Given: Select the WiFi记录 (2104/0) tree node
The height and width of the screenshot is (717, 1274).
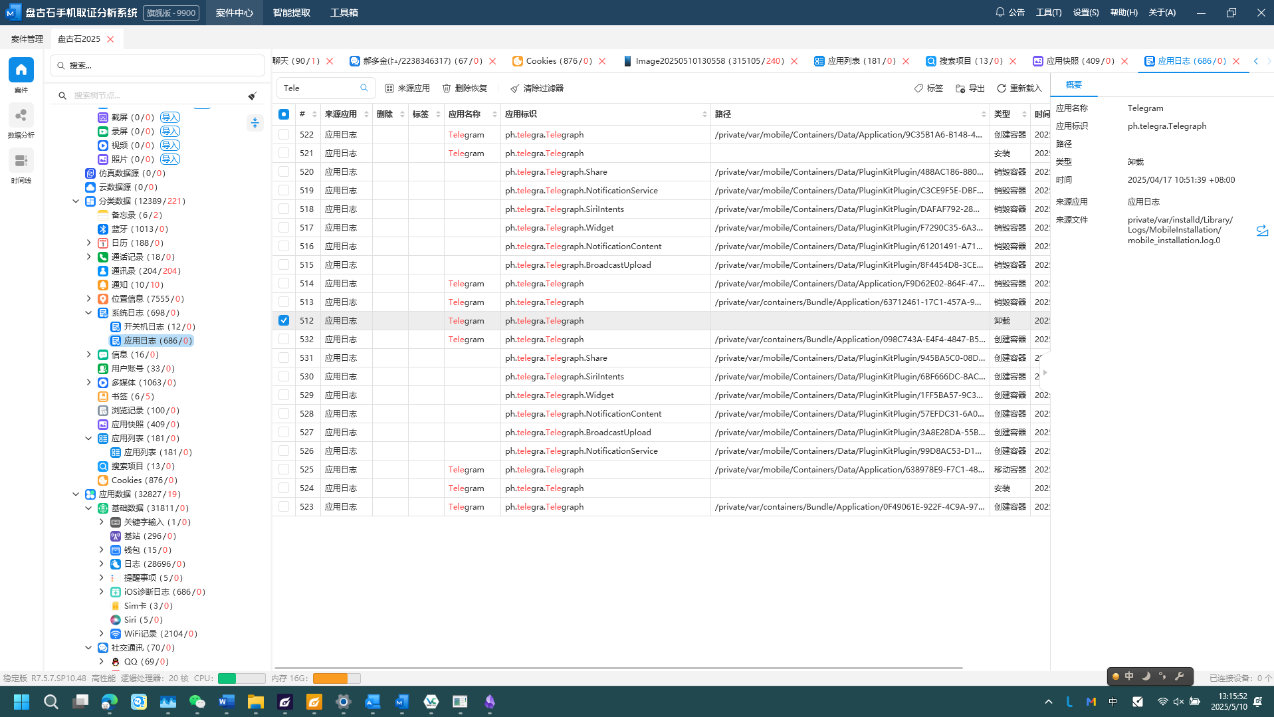Looking at the screenshot, I should (154, 634).
